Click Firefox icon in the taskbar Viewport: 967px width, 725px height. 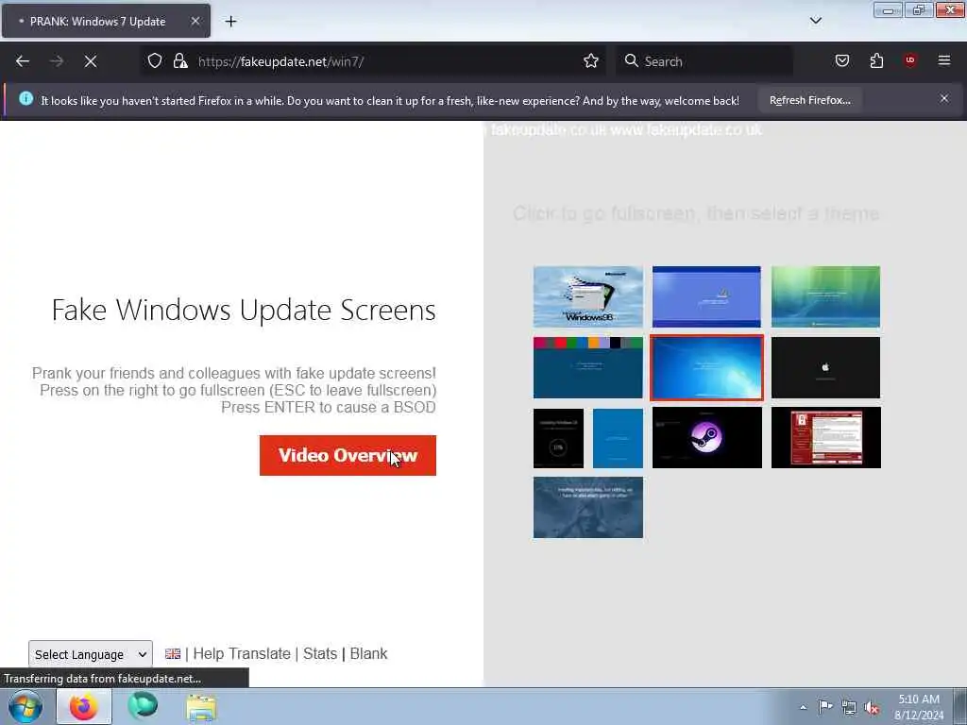click(x=84, y=706)
